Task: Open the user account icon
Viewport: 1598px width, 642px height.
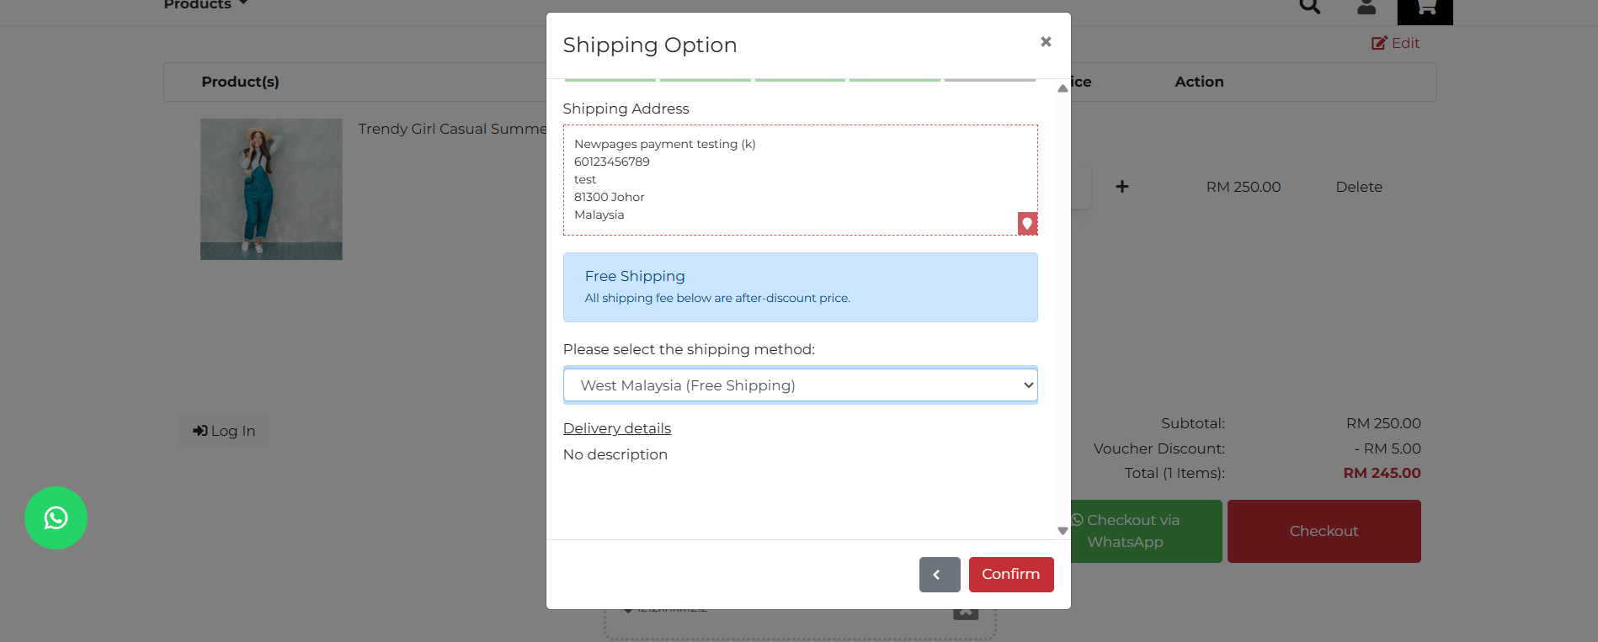Action: (1366, 7)
